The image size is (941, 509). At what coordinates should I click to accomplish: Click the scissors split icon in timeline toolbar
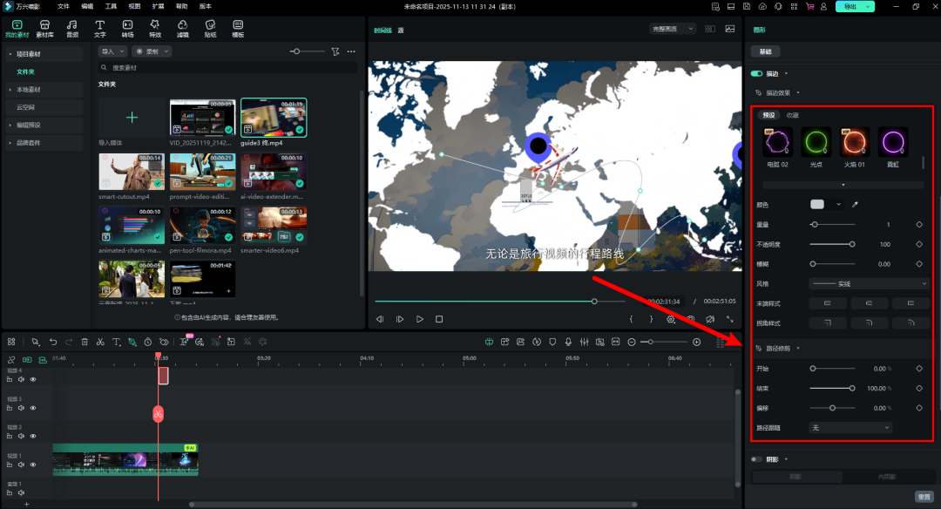(101, 342)
